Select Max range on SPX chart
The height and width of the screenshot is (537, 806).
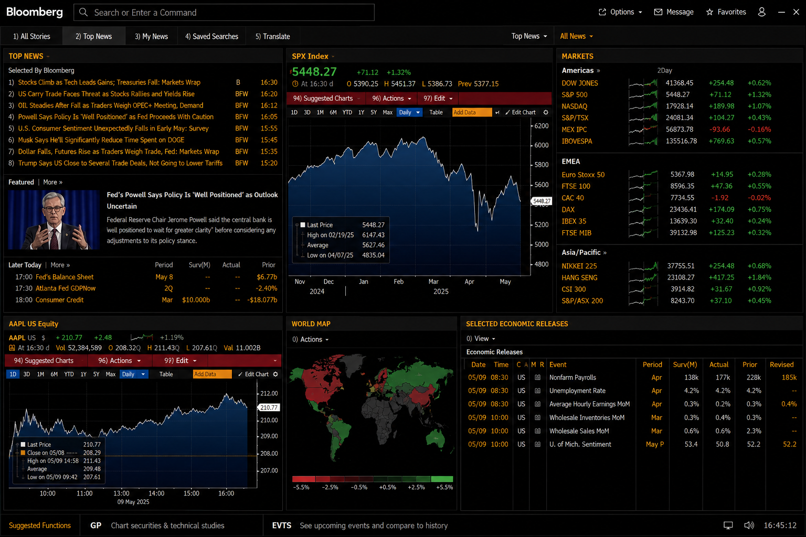388,112
